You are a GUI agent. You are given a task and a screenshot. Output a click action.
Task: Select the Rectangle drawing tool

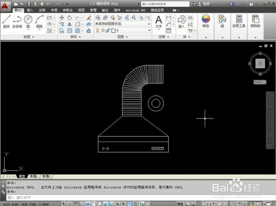pos(49,18)
